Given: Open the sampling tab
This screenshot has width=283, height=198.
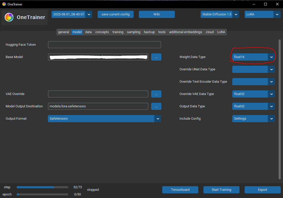Looking at the screenshot, I should click(134, 32).
